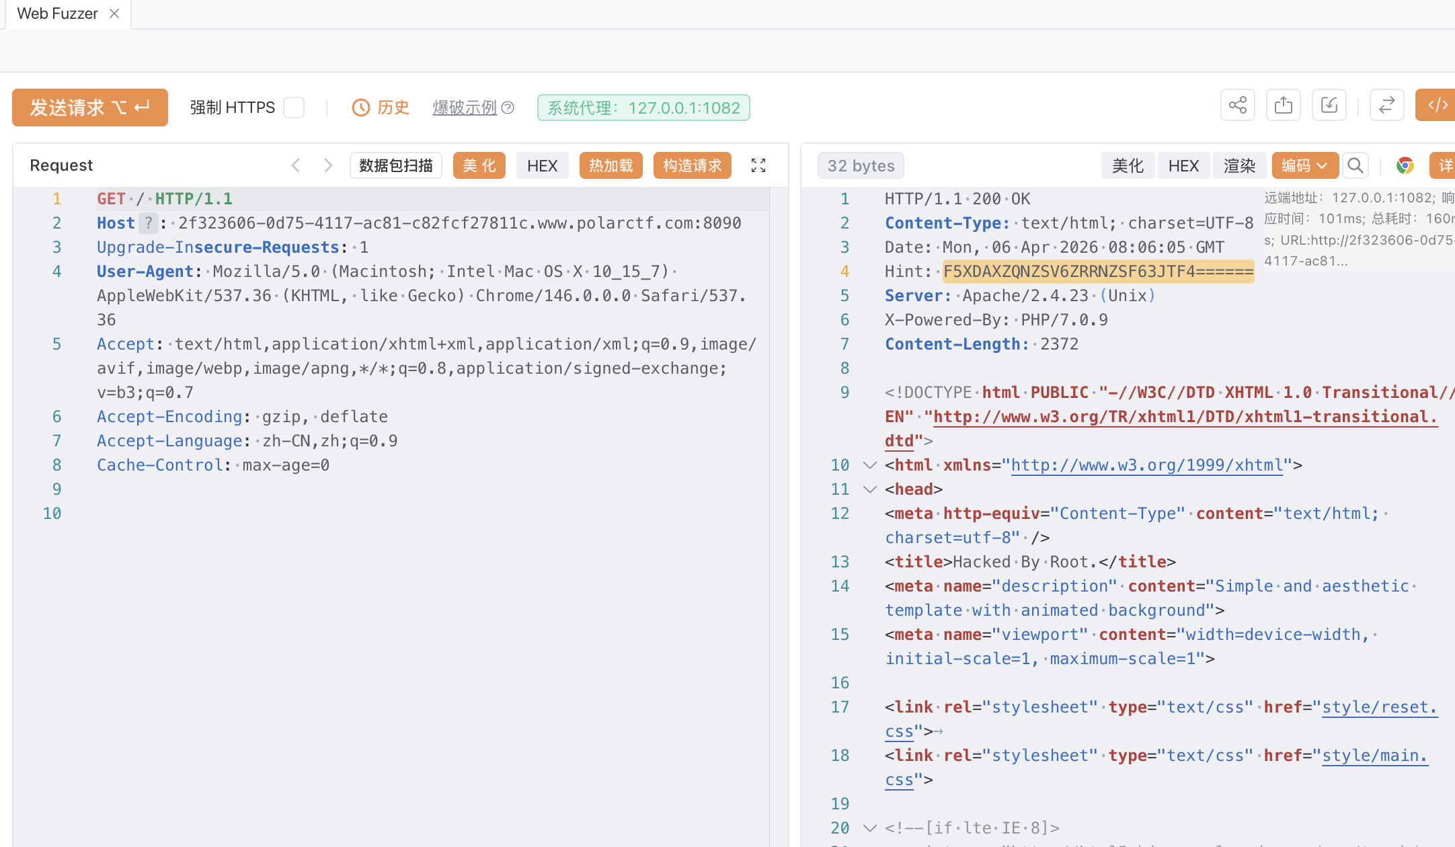This screenshot has width=1455, height=847.
Task: Expand the Request panel to fullscreen
Action: 758,165
